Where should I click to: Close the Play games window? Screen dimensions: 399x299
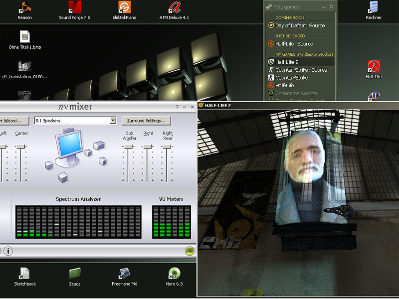[331, 6]
